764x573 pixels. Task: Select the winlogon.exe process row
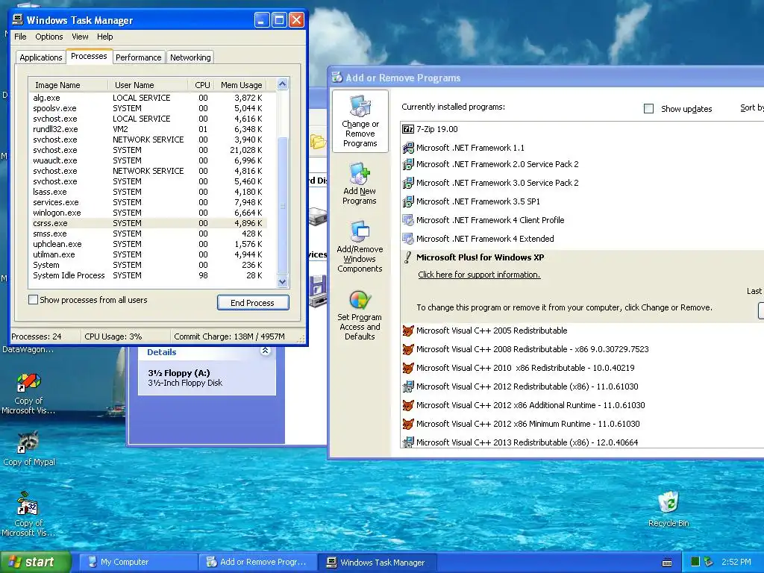[148, 213]
